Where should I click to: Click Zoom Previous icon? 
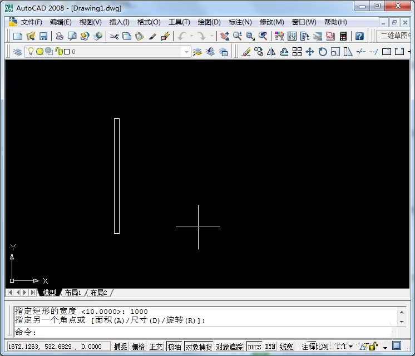(x=263, y=36)
